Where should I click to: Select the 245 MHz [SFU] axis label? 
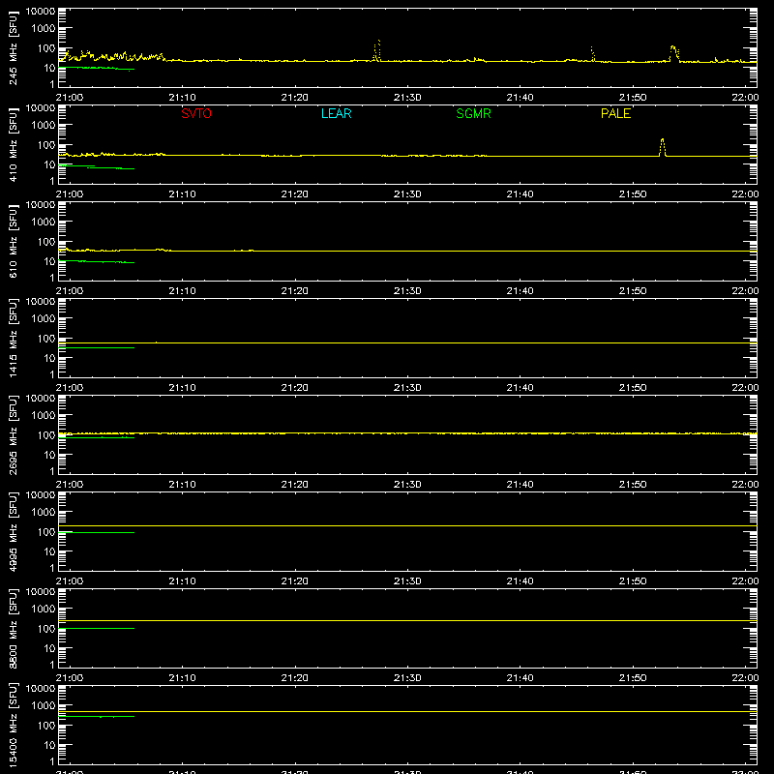coord(13,48)
